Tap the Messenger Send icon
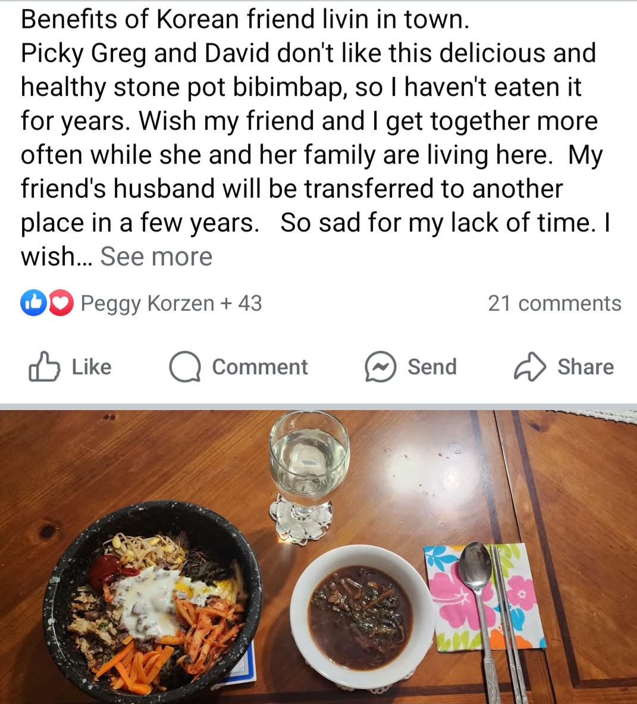The image size is (637, 704). pos(381,367)
